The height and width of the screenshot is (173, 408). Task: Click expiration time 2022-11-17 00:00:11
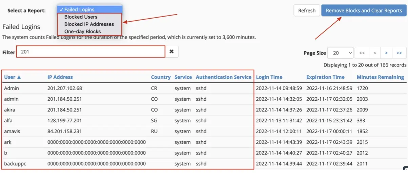point(329,131)
